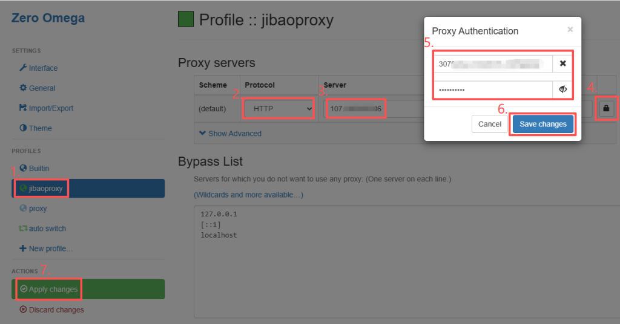Click the lock icon for proxy authentication
This screenshot has width=620, height=324.
(606, 109)
